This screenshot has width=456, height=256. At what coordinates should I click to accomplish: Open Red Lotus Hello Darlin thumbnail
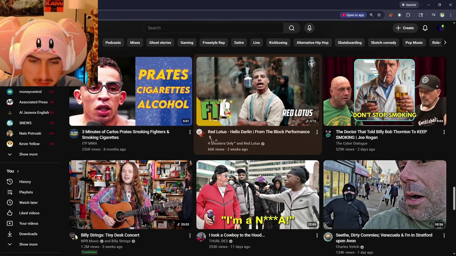click(x=258, y=91)
